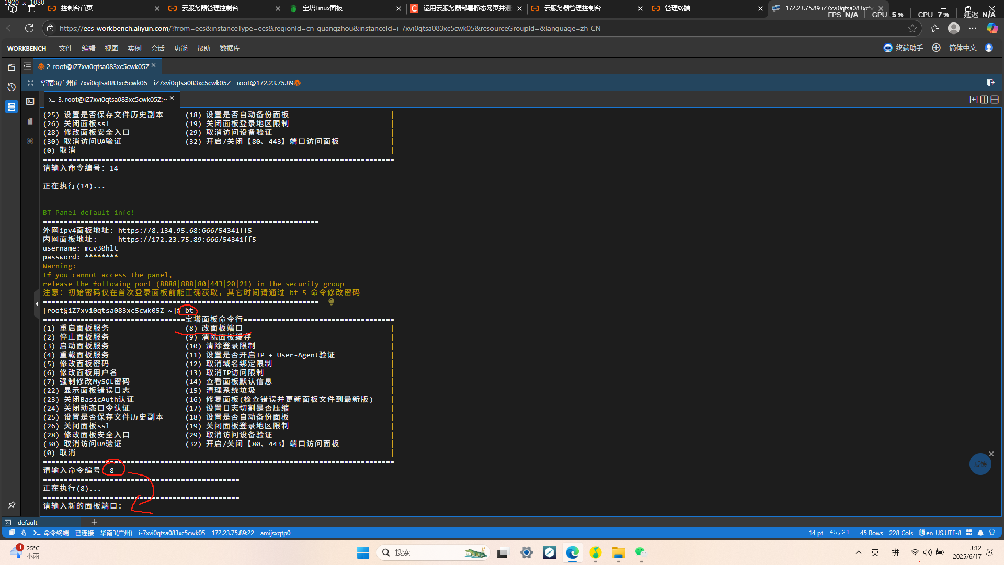Toggle the pin icon in left sidebar
Image resolution: width=1004 pixels, height=565 pixels.
tap(12, 505)
